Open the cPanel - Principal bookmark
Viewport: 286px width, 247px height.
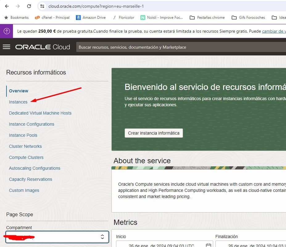point(52,18)
